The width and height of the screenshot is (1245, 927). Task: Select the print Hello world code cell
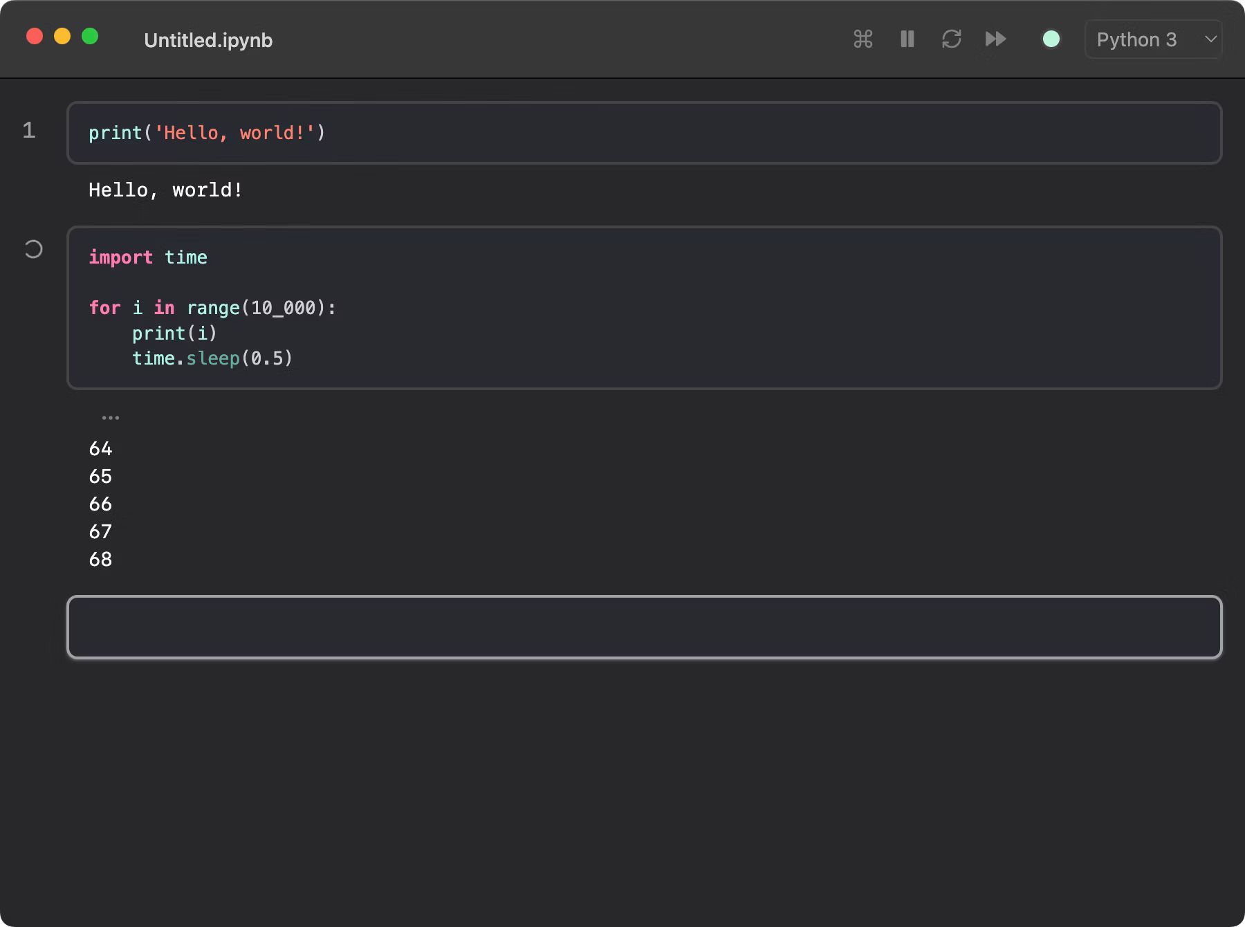pyautogui.click(x=644, y=133)
